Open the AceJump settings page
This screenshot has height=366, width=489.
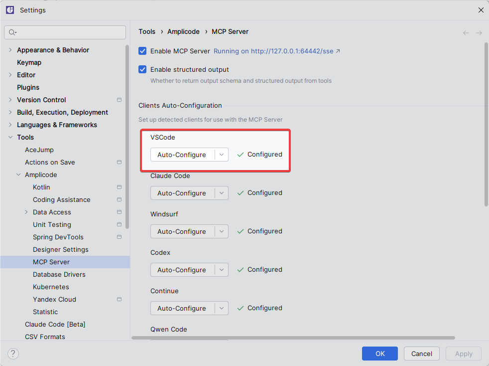point(39,150)
